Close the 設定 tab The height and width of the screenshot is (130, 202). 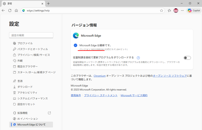pos(42,4)
